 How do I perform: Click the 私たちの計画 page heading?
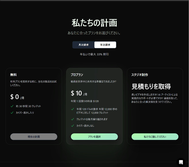[94, 23]
